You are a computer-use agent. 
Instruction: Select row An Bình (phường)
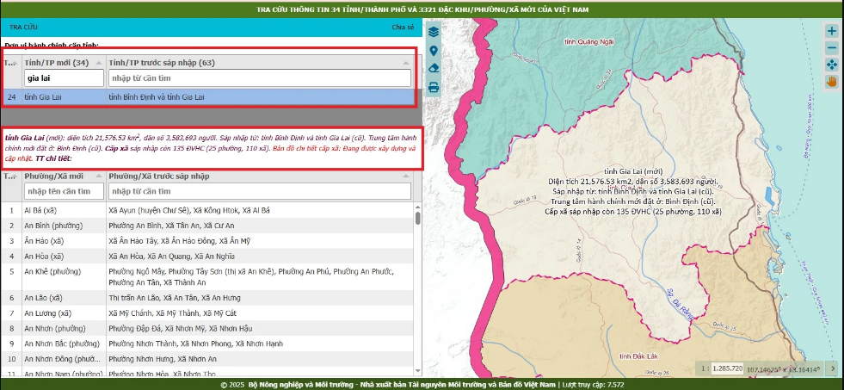[x=207, y=226]
